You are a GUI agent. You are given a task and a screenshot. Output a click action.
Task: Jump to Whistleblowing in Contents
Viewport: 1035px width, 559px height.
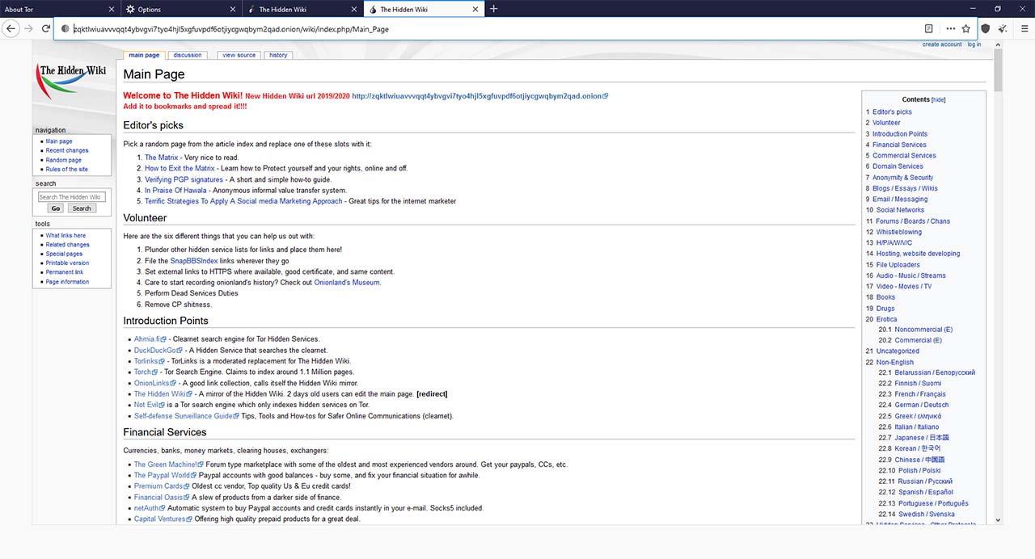(898, 232)
